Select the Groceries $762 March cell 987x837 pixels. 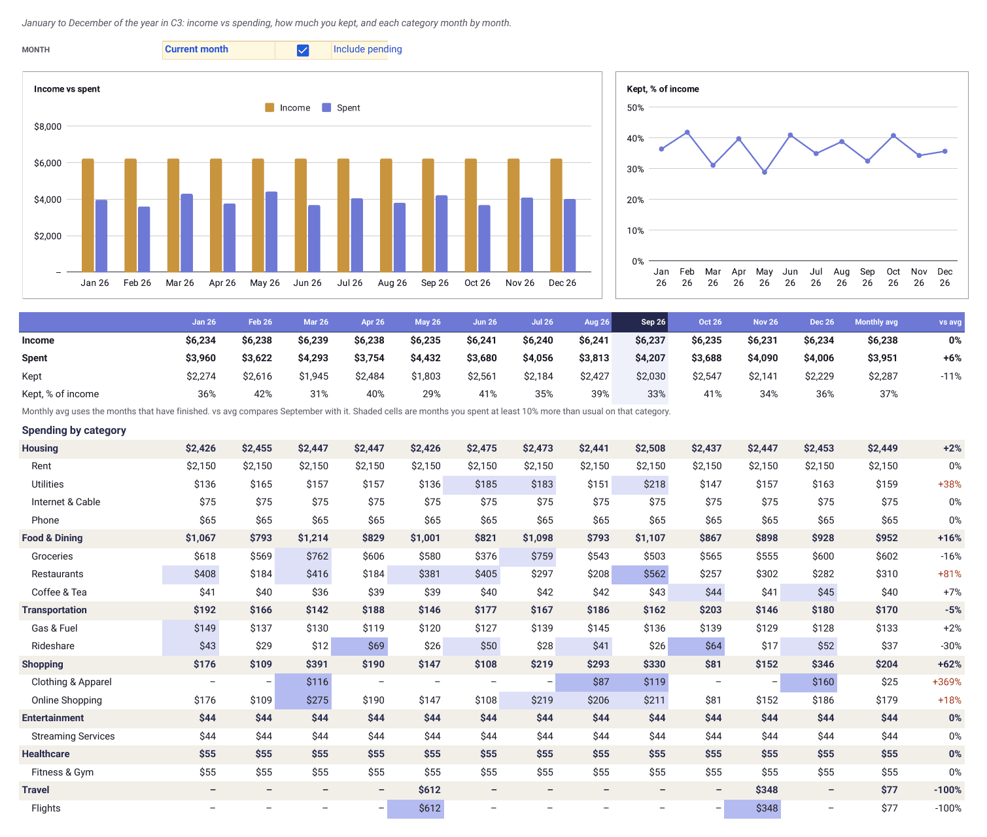click(x=303, y=556)
